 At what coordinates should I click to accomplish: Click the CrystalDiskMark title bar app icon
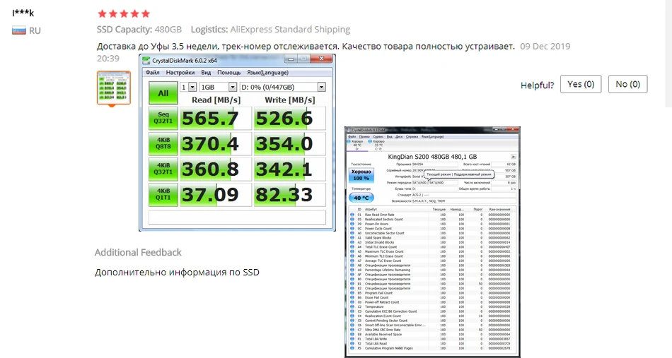(x=146, y=60)
